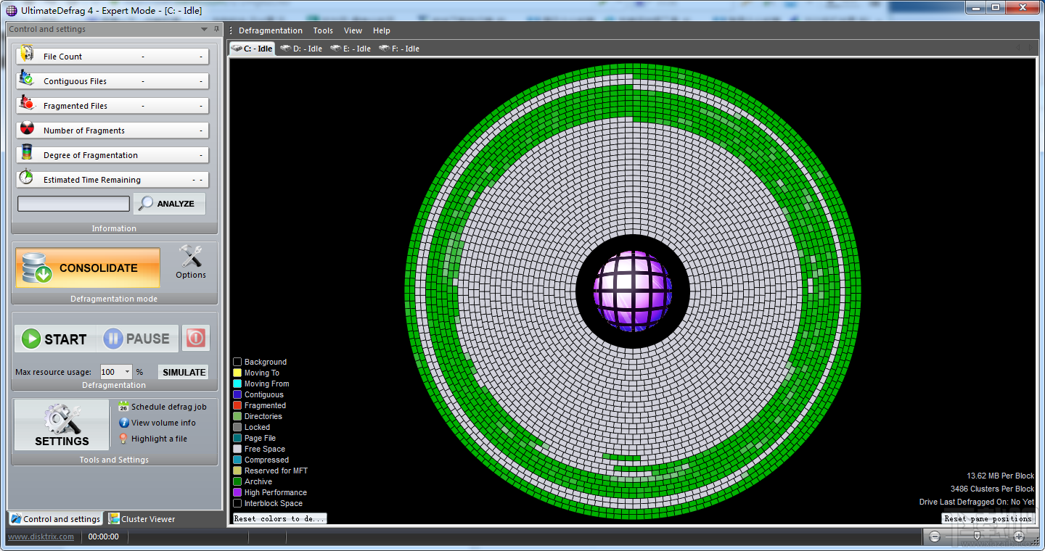1045x551 pixels.
Task: Open the Tools menu
Action: pyautogui.click(x=323, y=30)
